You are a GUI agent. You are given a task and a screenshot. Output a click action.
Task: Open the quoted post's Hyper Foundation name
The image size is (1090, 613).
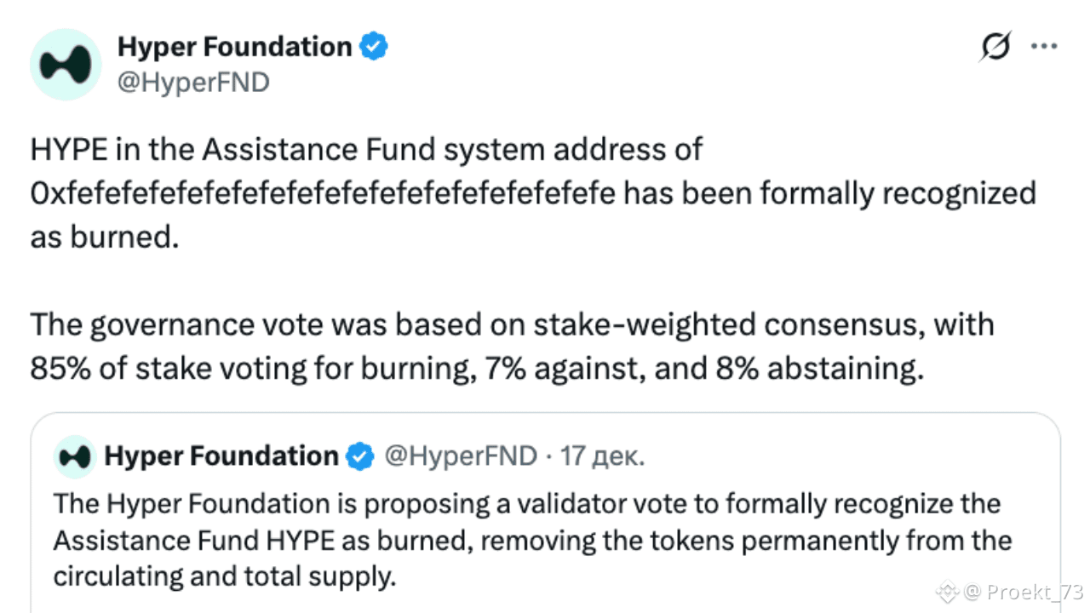tap(221, 457)
